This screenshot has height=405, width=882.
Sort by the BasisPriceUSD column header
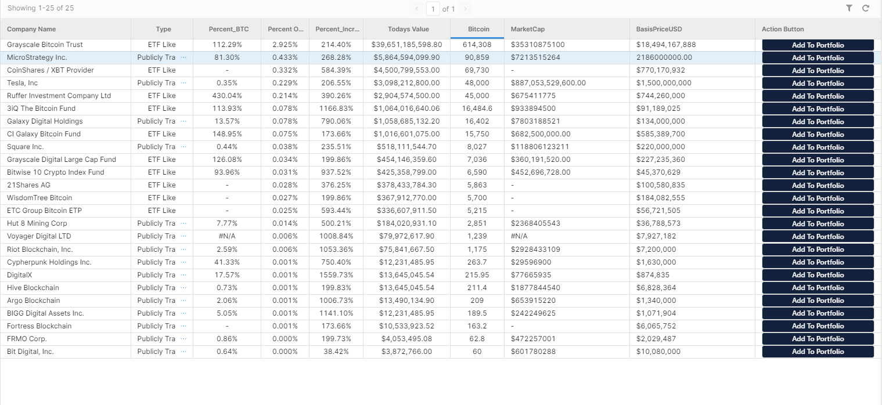tap(692, 29)
